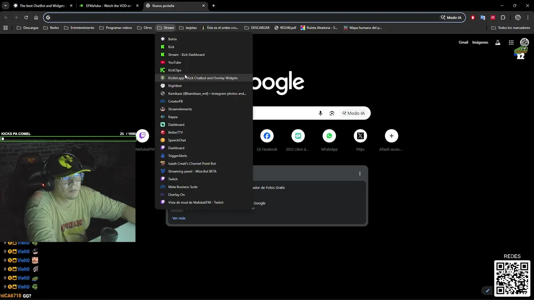Open the Chrome three-dot menu
Viewport: 534px width, 300px height.
(528, 17)
